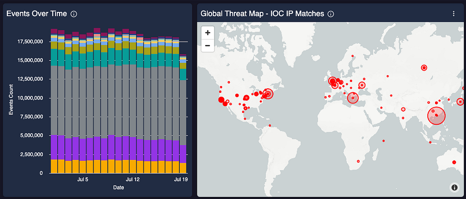Select the ringed threat marker in Siberia
The image size is (466, 199).
[x=424, y=68]
